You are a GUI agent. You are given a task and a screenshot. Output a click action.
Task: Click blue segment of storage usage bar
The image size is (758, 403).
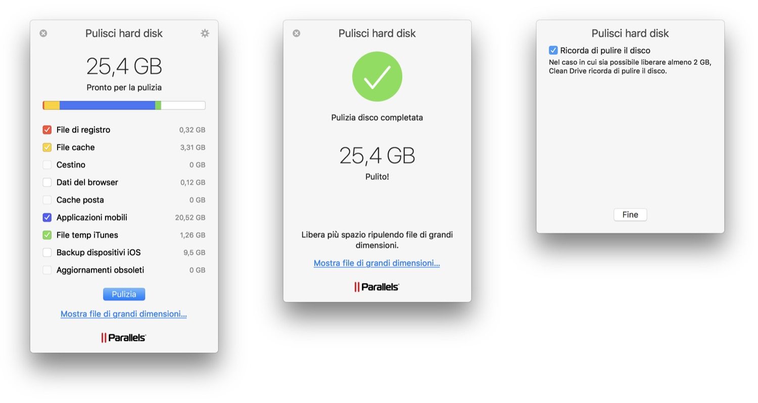point(107,105)
